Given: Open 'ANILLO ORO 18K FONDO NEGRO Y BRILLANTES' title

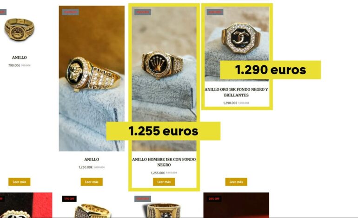Looking at the screenshot, I should click(236, 92).
